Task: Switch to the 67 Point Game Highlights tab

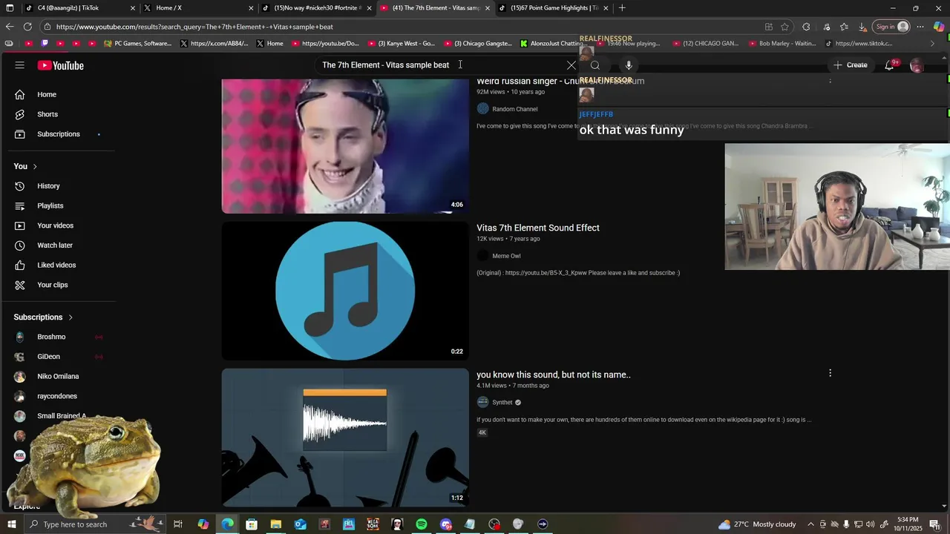Action: [554, 8]
